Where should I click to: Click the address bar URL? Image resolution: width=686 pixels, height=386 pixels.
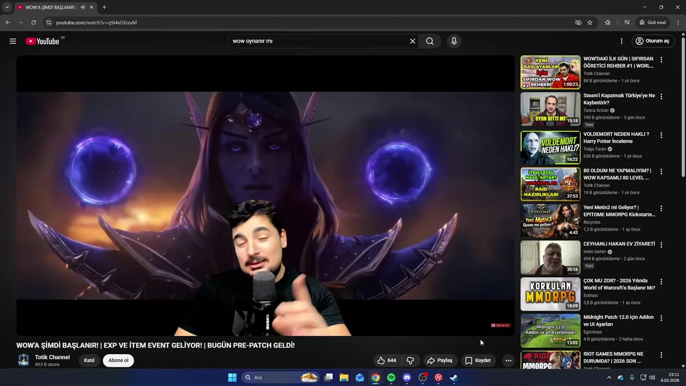(96, 23)
